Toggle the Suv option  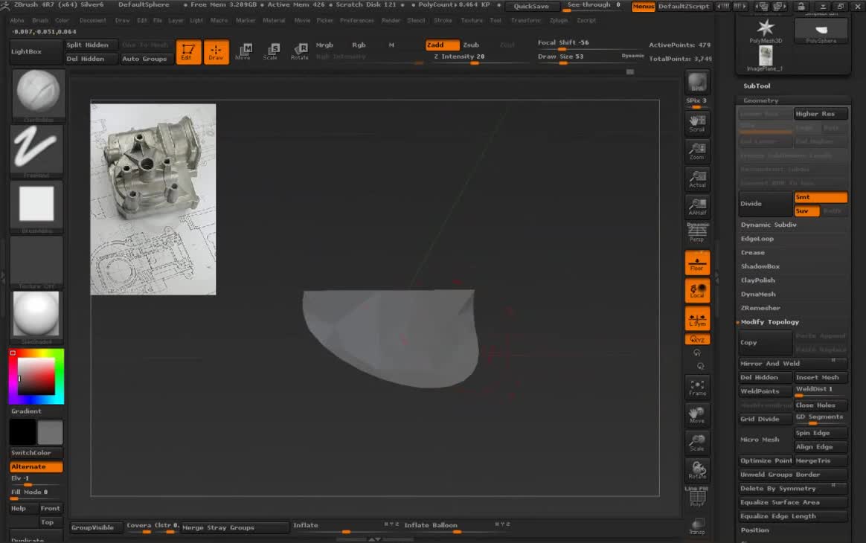tap(806, 211)
